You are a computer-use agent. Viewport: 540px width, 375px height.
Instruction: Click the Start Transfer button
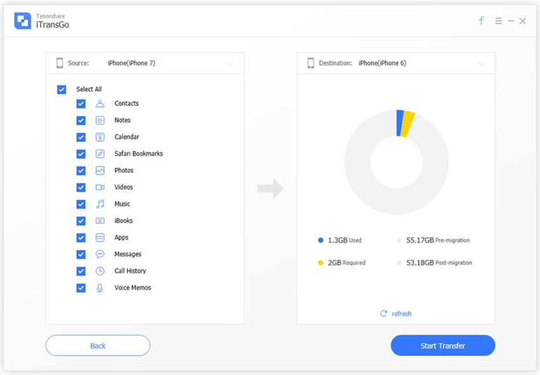442,346
